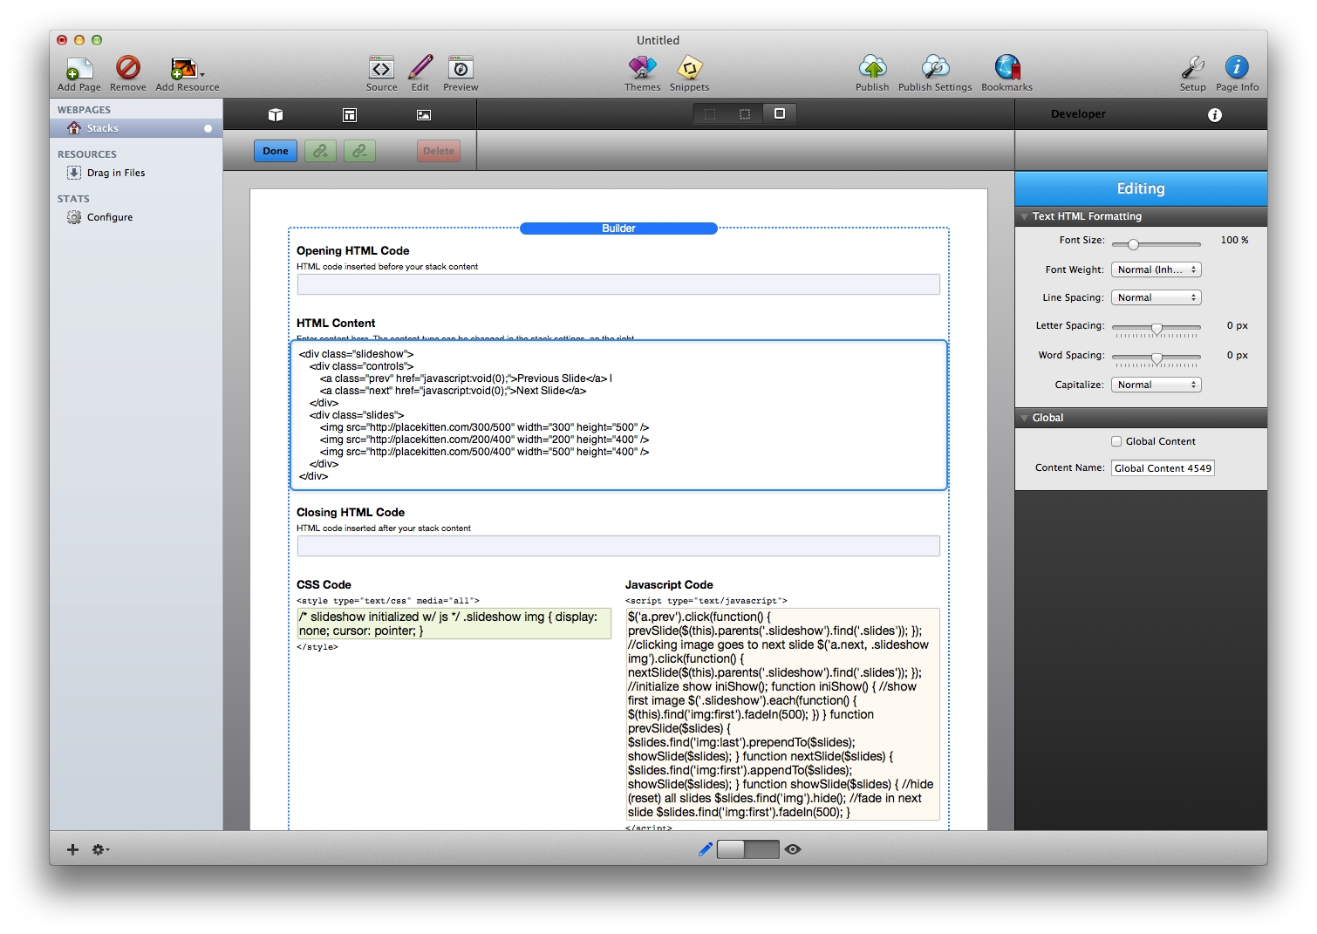Screen dimensions: 1317x934
Task: Adjust the Font Size slider
Action: click(x=1133, y=244)
